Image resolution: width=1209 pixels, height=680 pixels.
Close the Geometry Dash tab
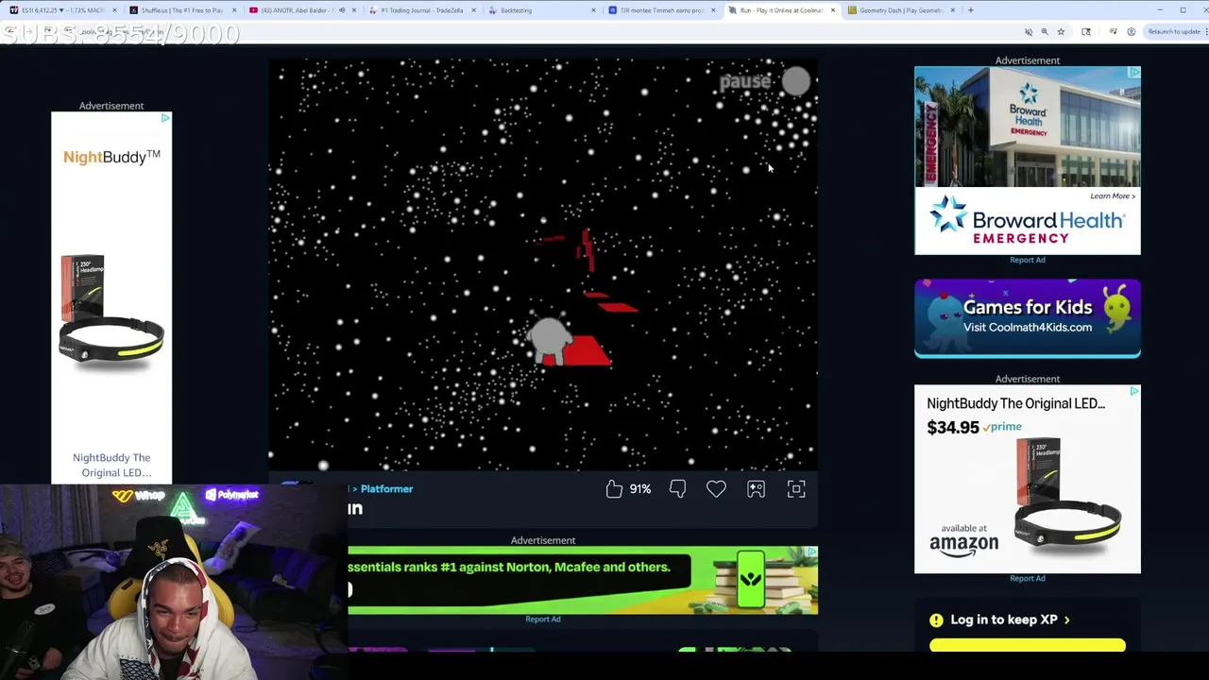[x=953, y=10]
